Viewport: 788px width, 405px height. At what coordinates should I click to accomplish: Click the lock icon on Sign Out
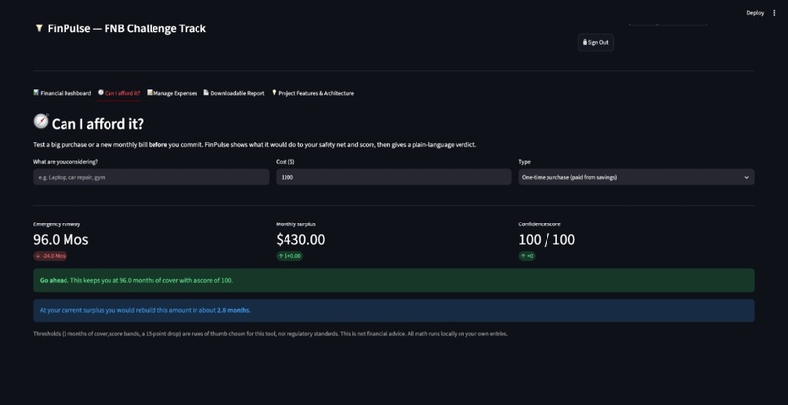coord(585,42)
